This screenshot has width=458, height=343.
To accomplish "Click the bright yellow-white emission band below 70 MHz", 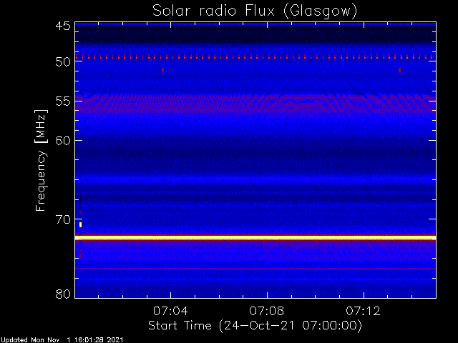I will (x=255, y=238).
